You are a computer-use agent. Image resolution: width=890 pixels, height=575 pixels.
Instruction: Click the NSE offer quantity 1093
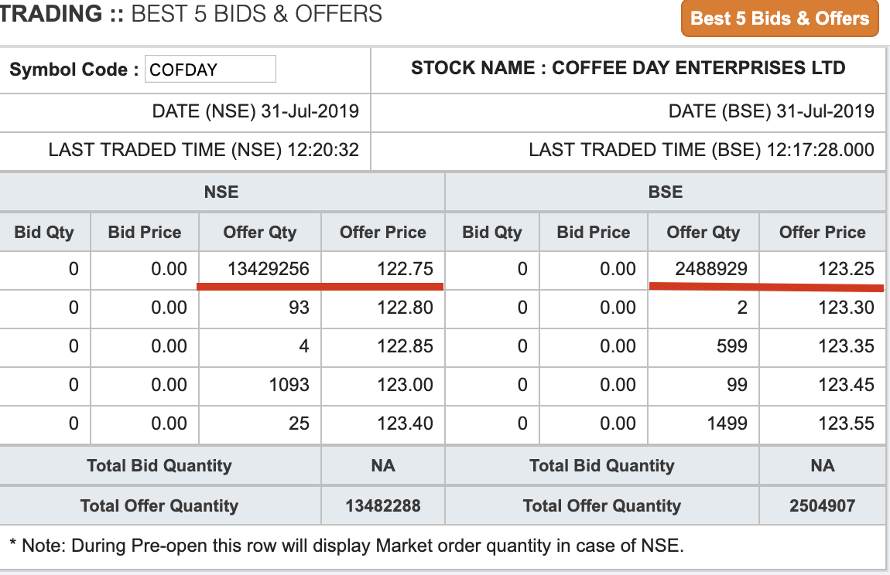point(289,385)
